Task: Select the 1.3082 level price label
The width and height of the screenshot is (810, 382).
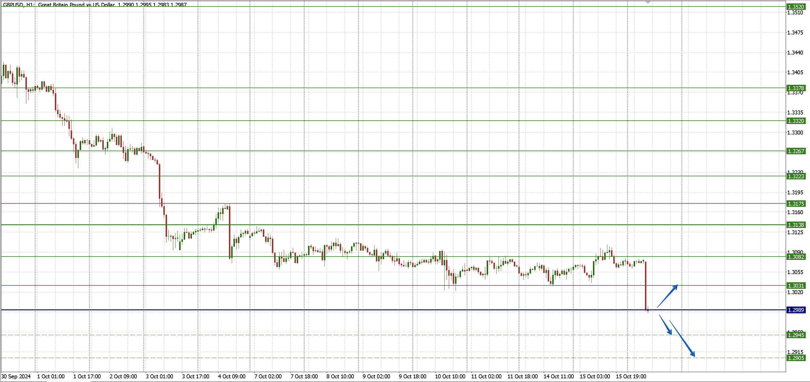Action: (796, 257)
